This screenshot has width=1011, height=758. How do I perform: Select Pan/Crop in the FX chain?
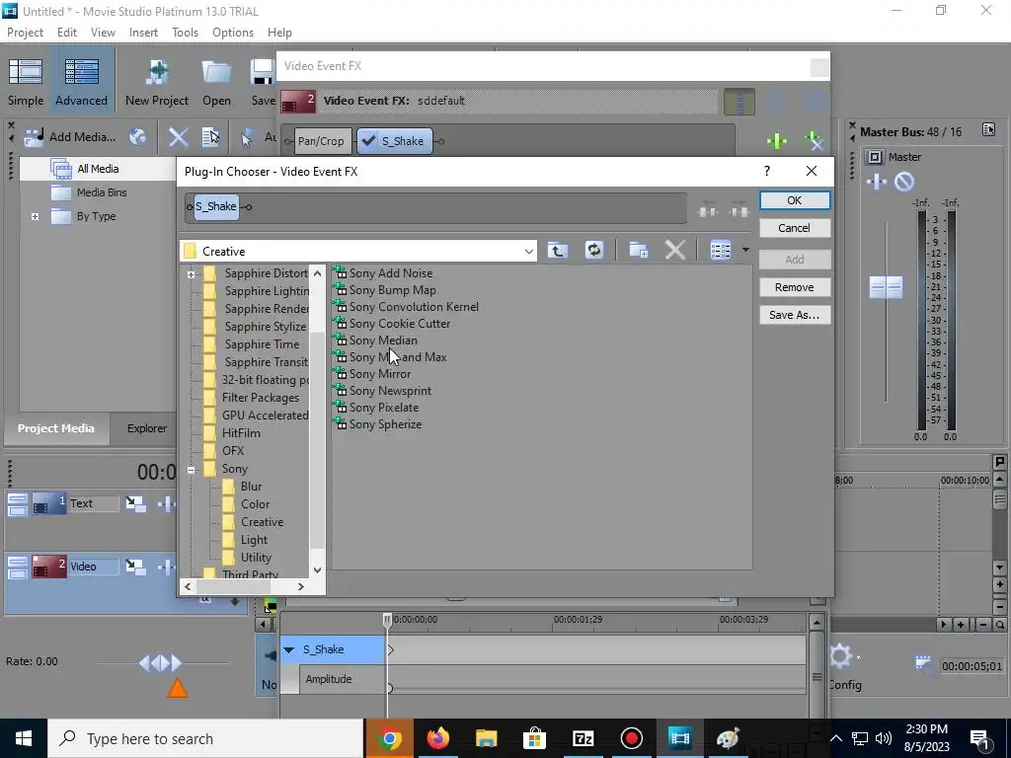[321, 141]
